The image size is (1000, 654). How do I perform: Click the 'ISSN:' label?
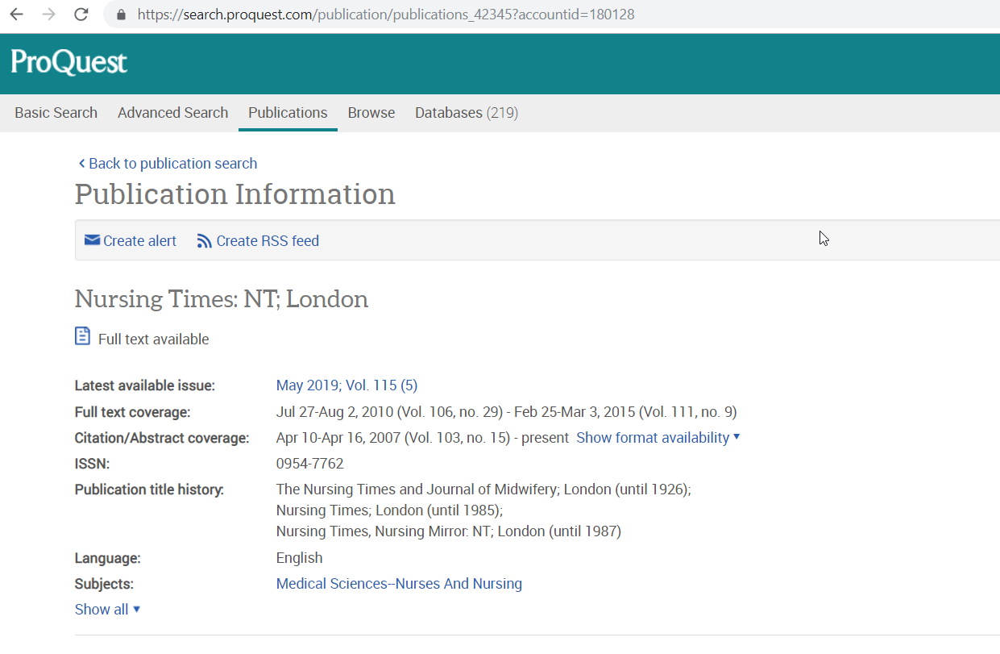[x=92, y=464]
